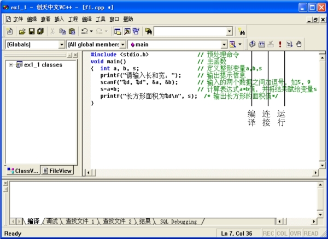Image resolution: width=328 pixels, height=239 pixels.
Task: Click the Undo arrow icon
Action: point(85,31)
